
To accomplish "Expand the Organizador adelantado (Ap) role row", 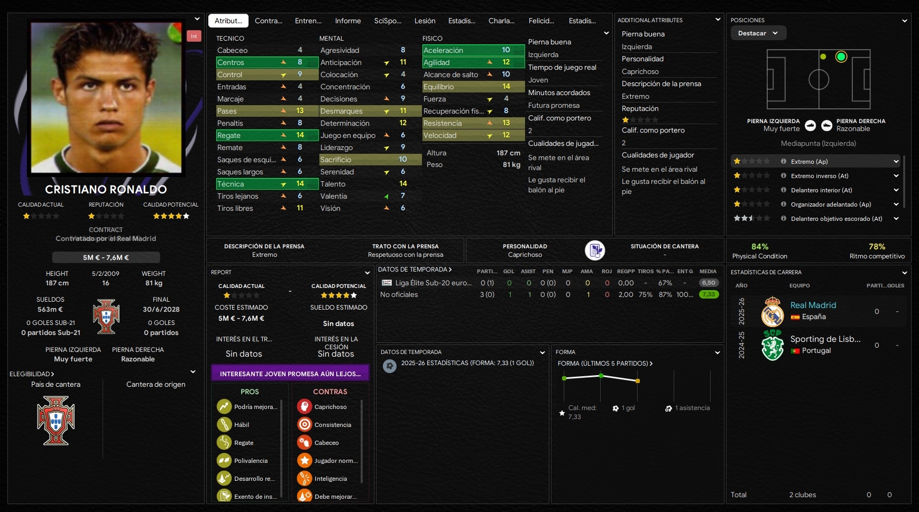I will click(896, 204).
